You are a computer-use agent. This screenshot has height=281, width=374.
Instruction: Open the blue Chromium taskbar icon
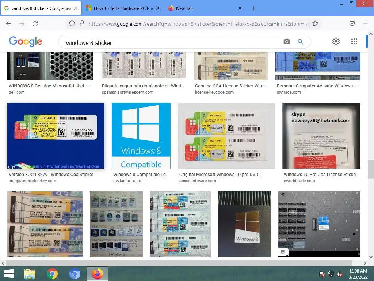tap(75, 274)
